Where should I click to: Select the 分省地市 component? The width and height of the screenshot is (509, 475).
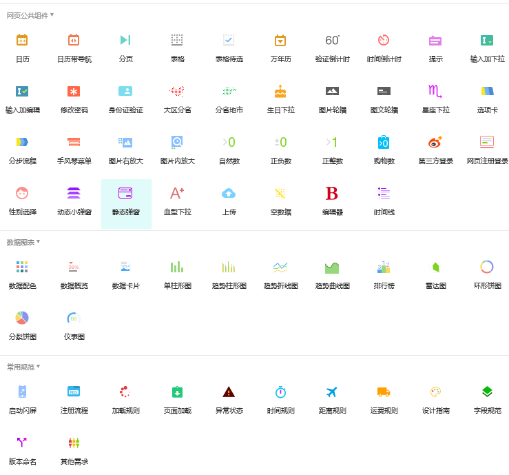pyautogui.click(x=229, y=91)
